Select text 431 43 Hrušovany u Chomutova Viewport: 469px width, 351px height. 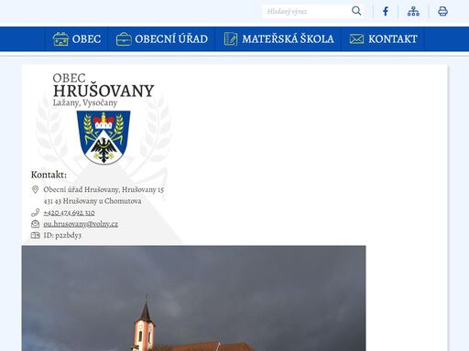click(x=93, y=201)
